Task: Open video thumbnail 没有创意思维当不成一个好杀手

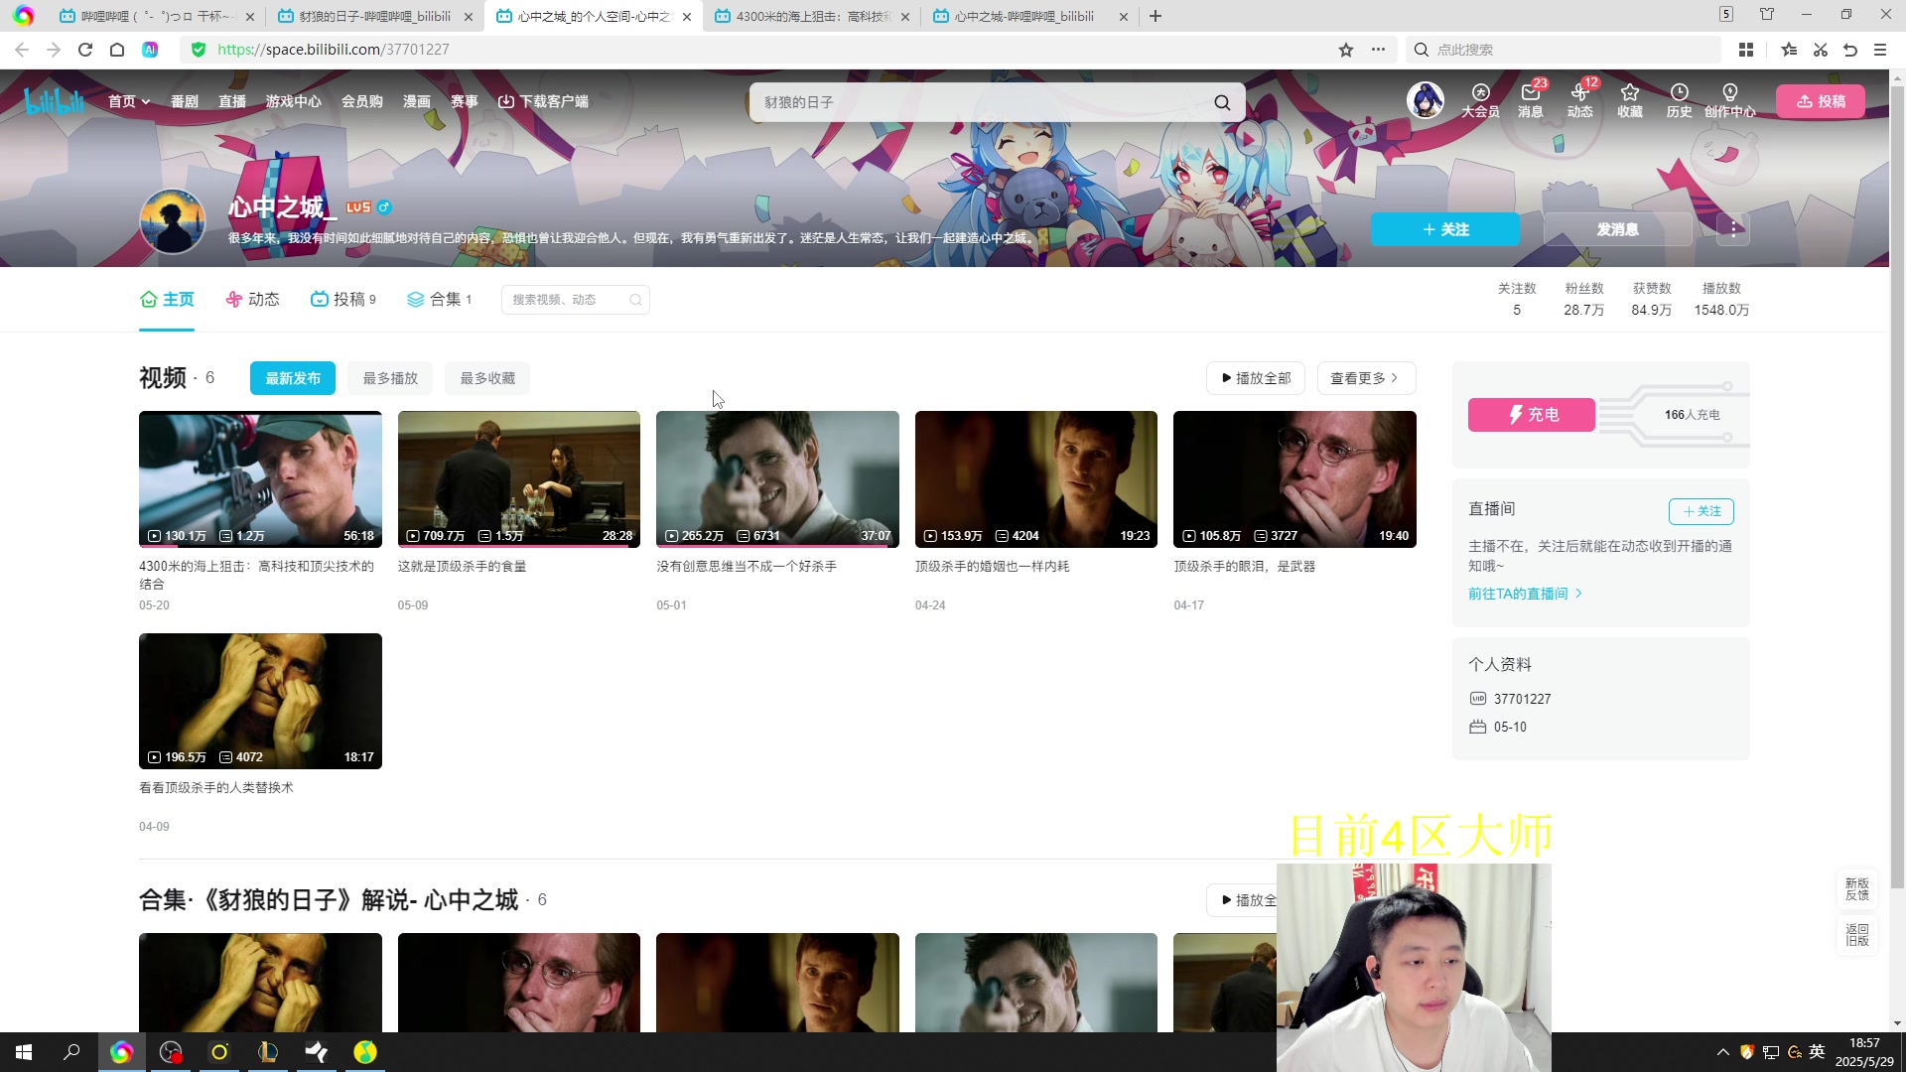Action: tap(777, 479)
